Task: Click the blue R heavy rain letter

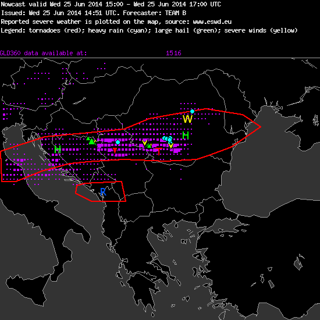Action: tap(103, 192)
